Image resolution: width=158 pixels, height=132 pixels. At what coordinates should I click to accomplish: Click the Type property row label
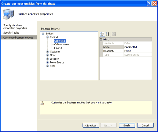[x=113, y=55]
